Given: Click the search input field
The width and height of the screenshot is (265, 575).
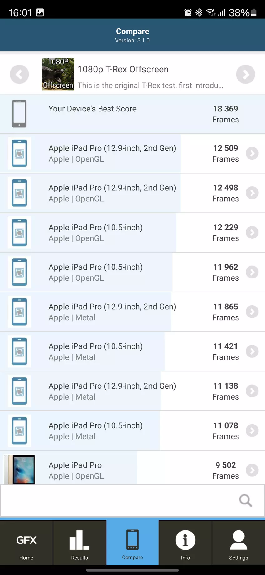Looking at the screenshot, I should point(118,500).
